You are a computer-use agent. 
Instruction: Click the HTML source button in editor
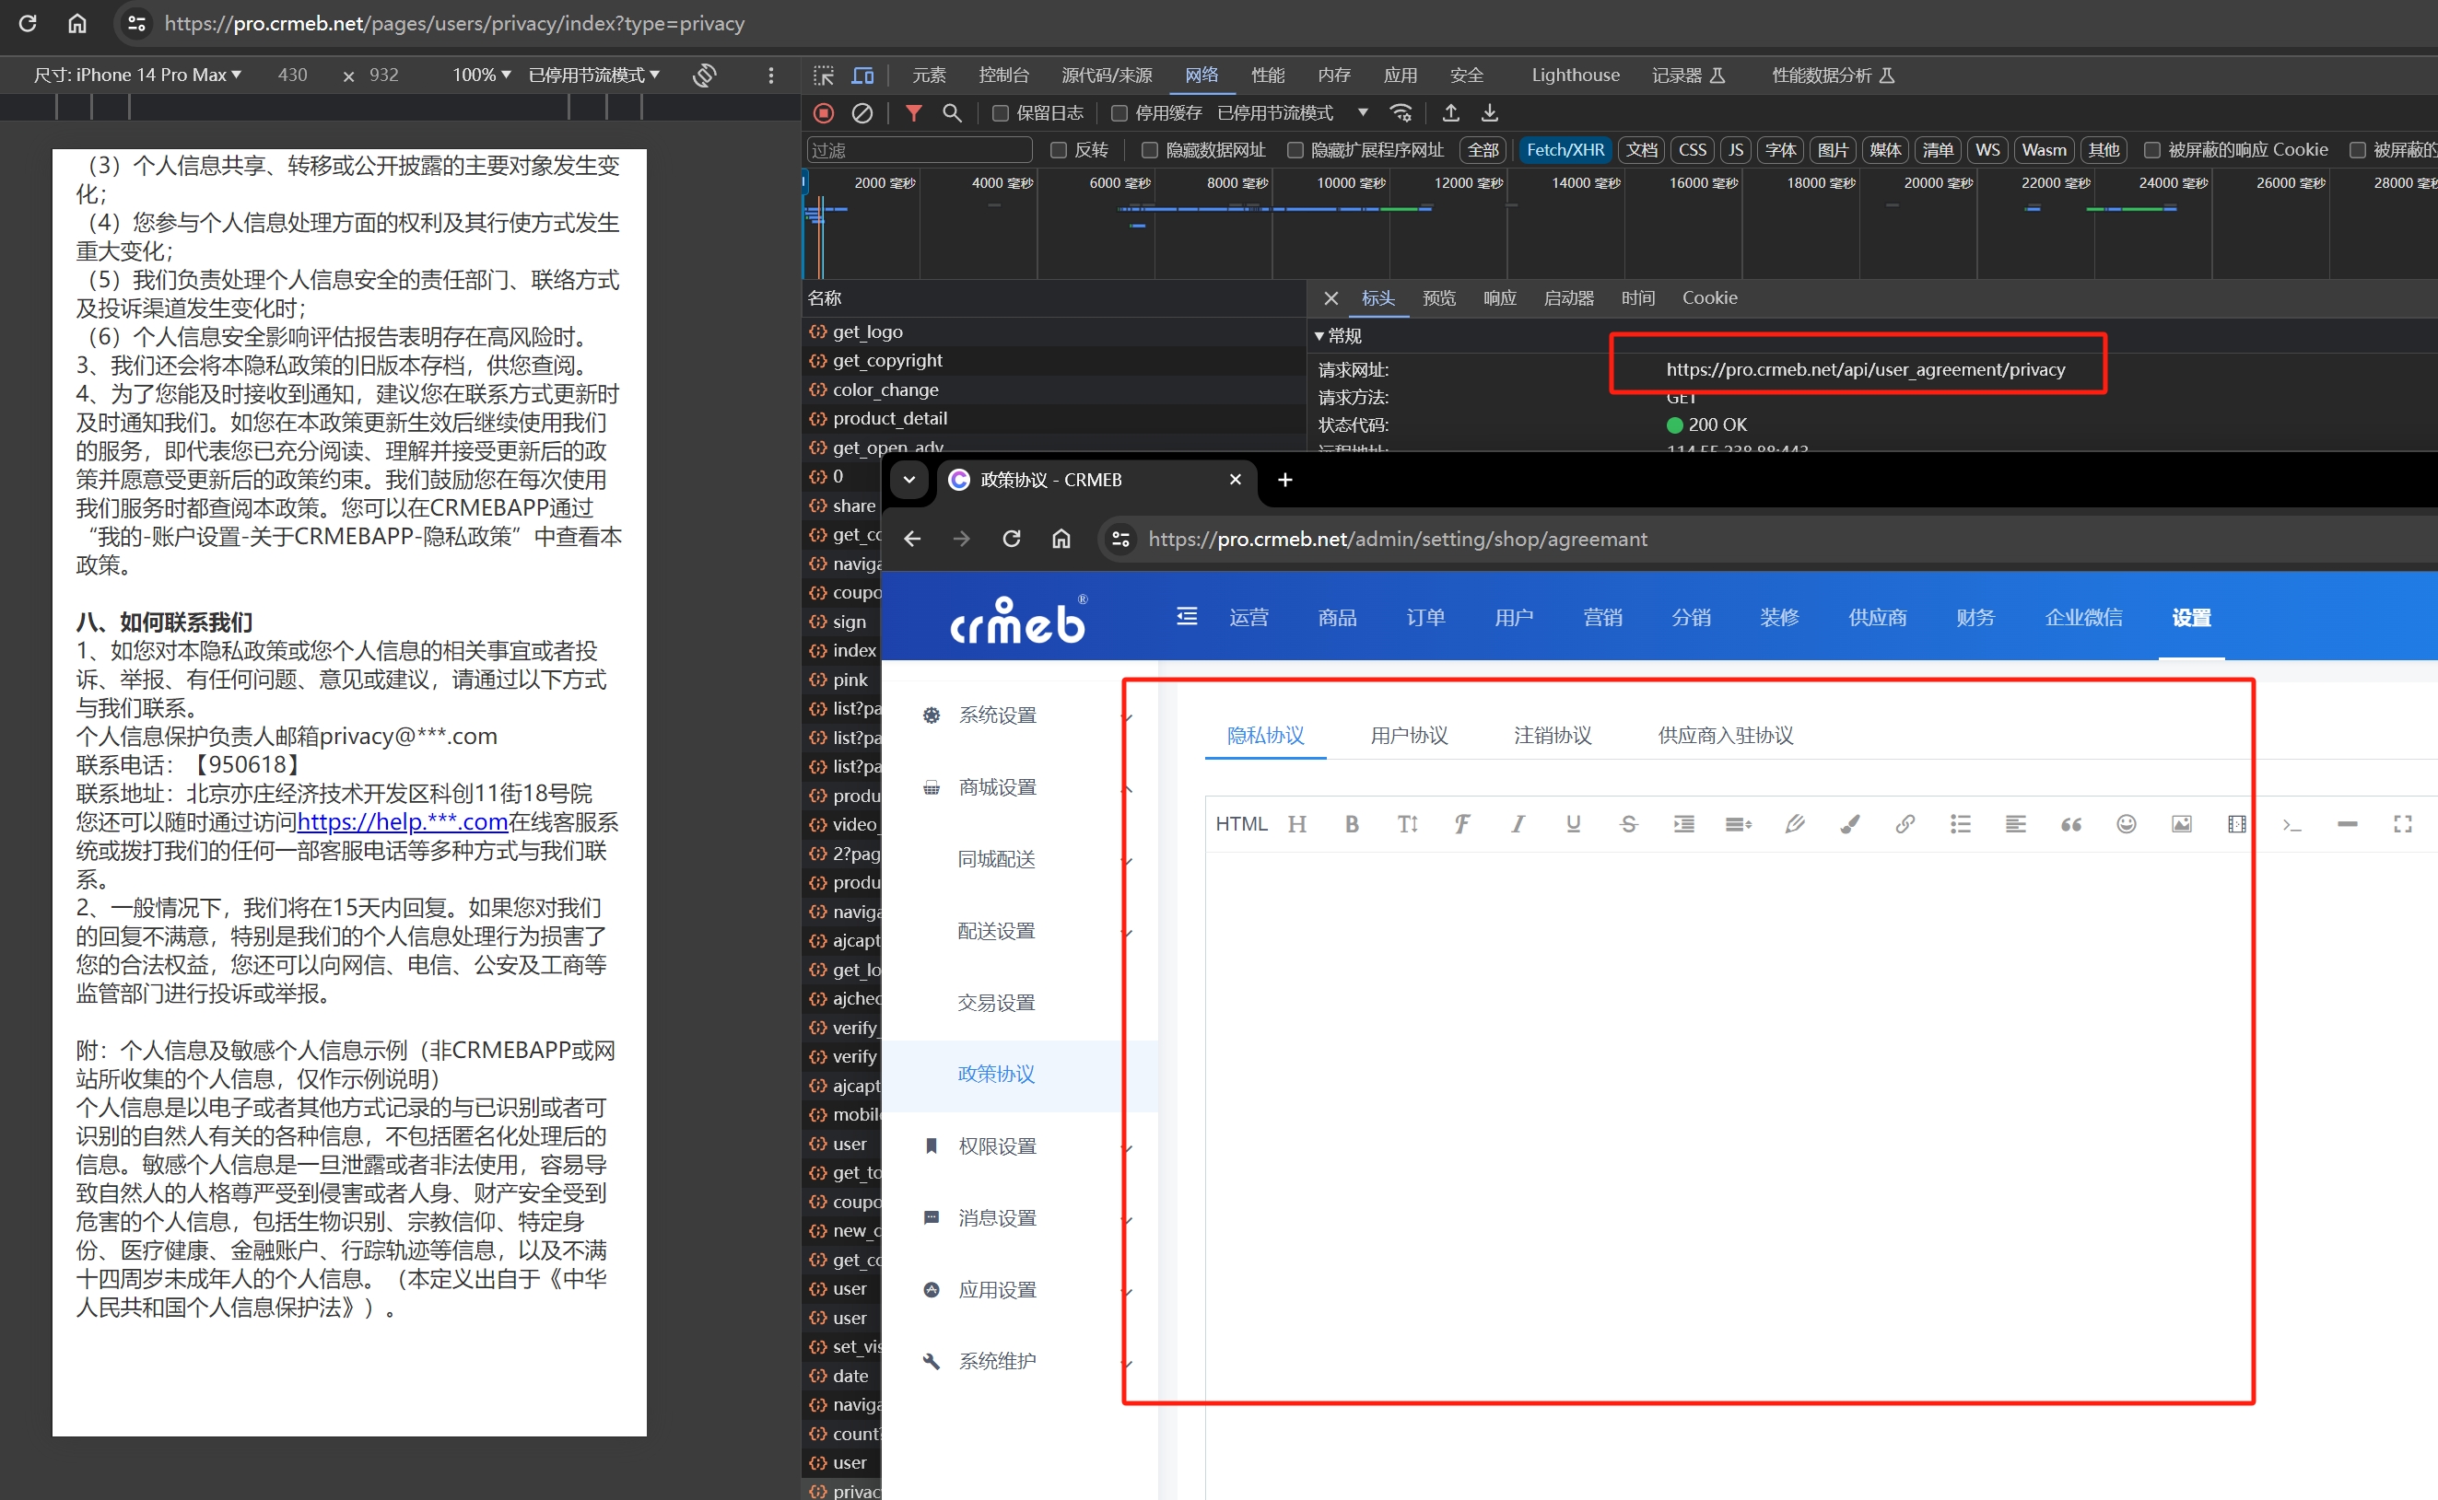click(x=1241, y=823)
